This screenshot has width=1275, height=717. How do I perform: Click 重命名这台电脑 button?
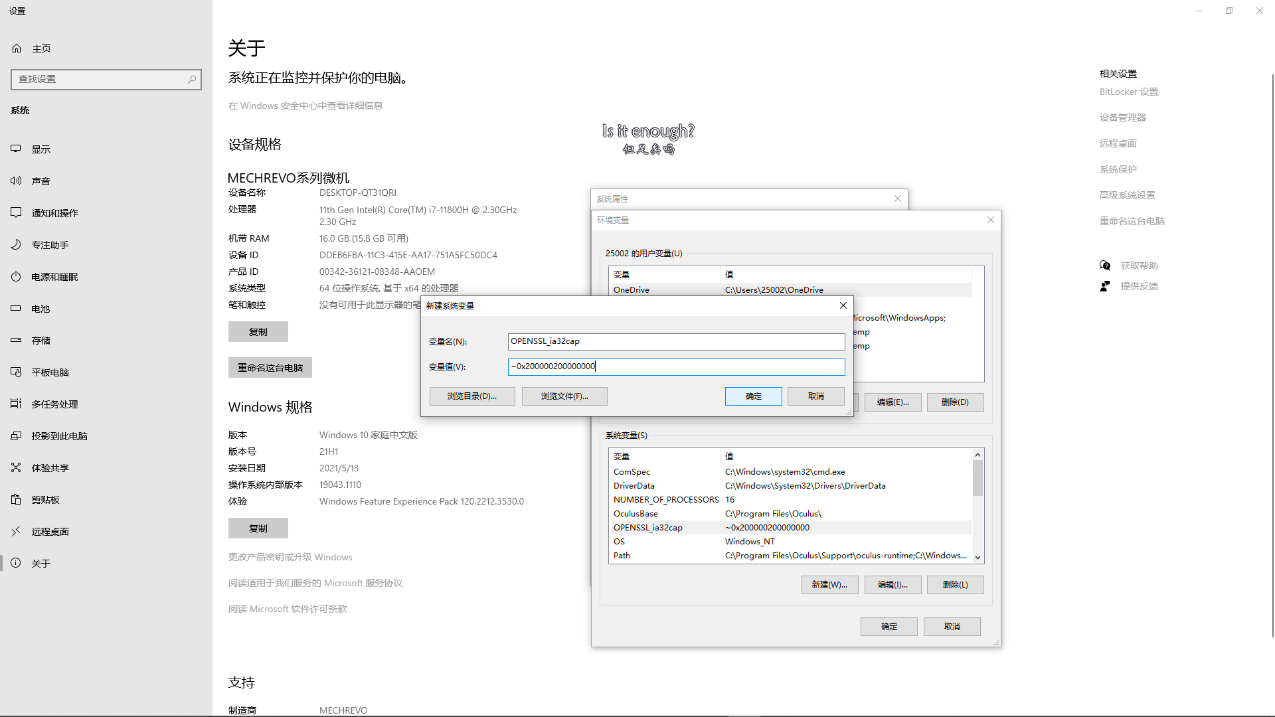[270, 368]
